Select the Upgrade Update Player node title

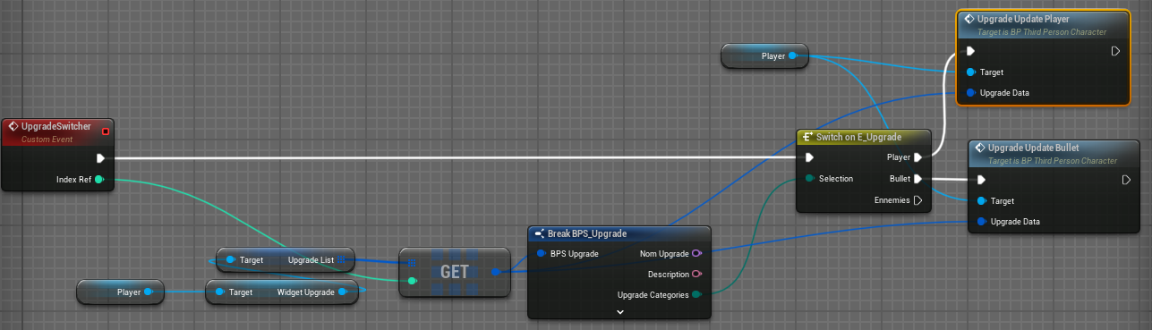click(1023, 19)
